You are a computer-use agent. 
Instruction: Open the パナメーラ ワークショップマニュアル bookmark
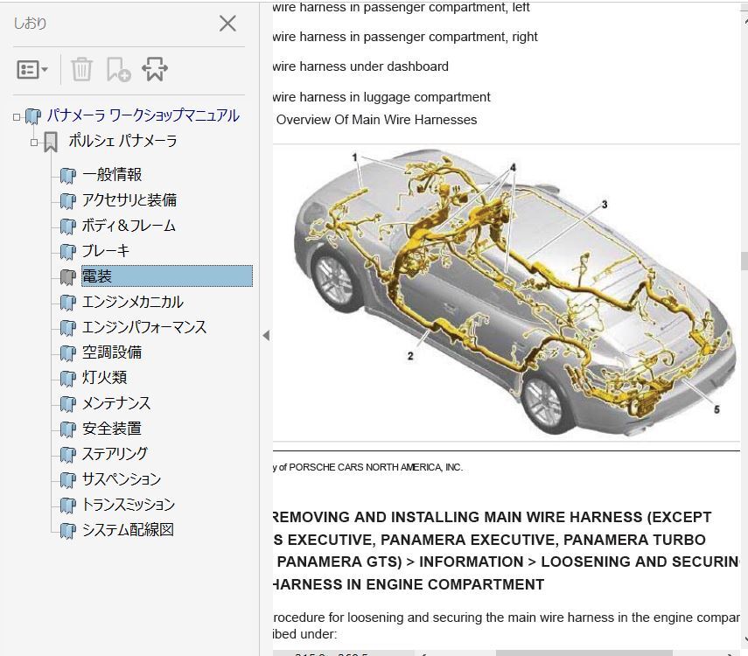coord(143,115)
